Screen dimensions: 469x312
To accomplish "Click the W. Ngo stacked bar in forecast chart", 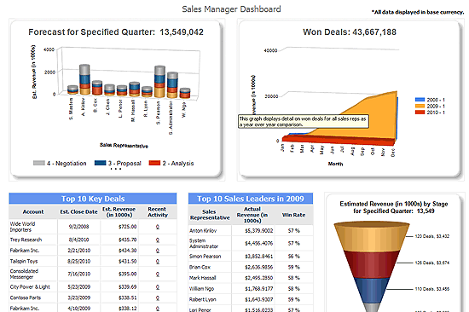I will pyautogui.click(x=185, y=93).
